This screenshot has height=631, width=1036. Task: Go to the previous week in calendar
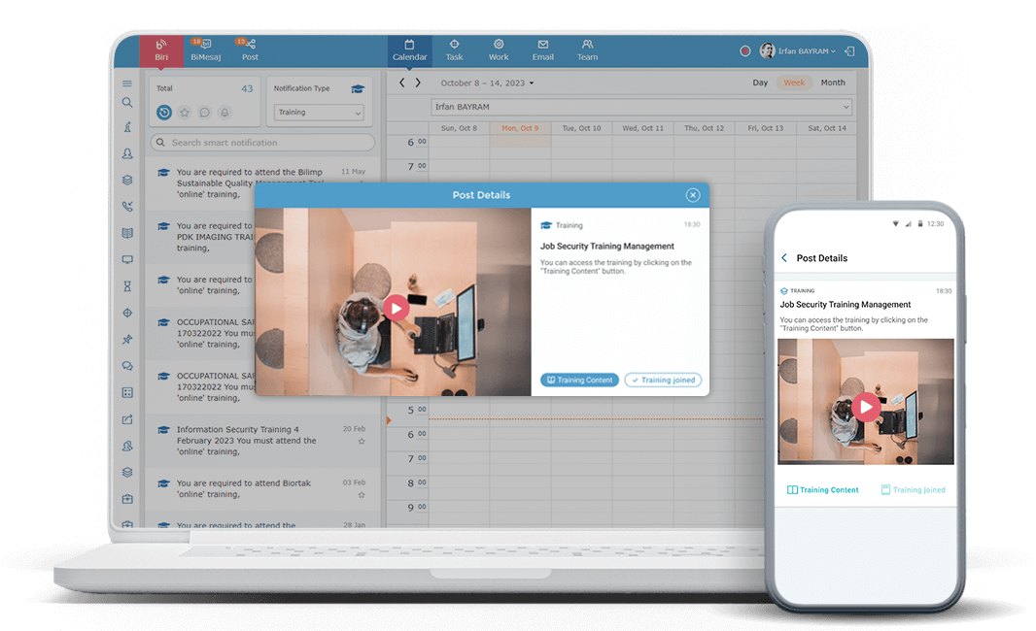pyautogui.click(x=401, y=83)
